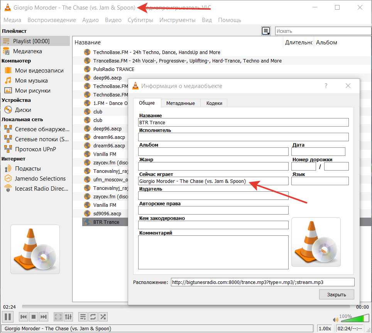Select Протокол UPnP item
Viewport: 372px width, 333px height.
click(x=35, y=149)
